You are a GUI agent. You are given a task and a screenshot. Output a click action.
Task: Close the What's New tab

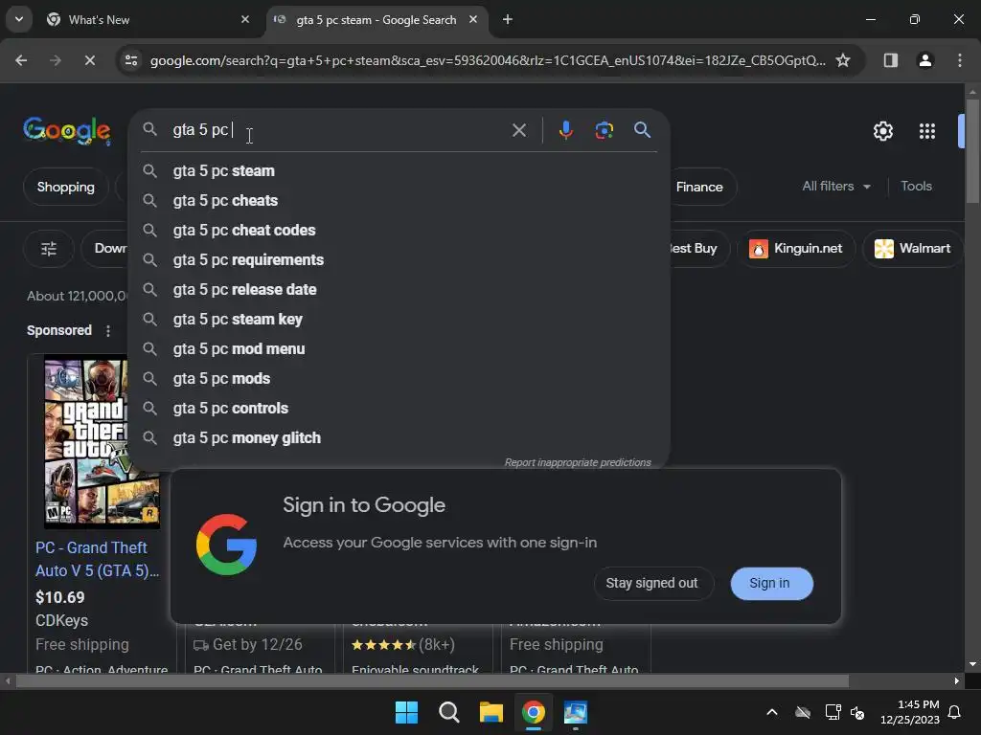244,20
